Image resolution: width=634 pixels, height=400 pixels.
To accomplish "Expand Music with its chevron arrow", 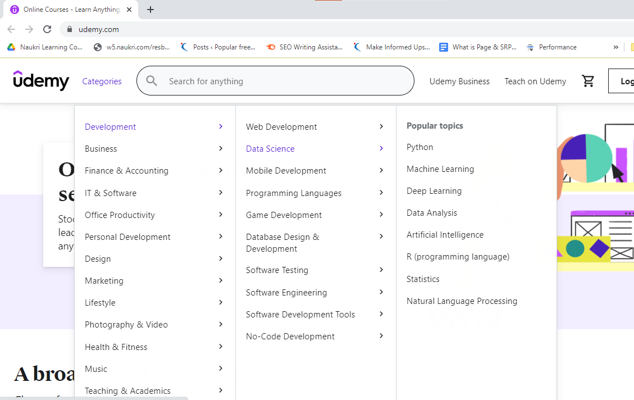I will coord(221,368).
